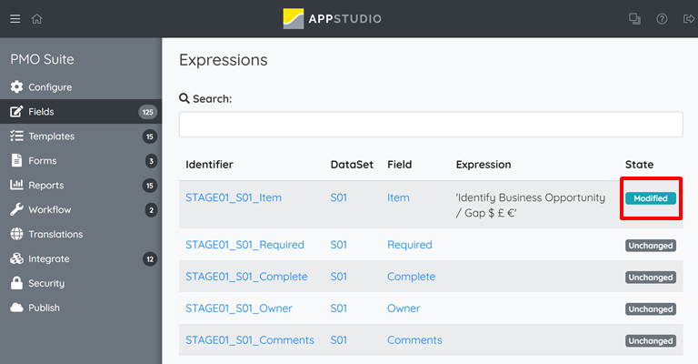Open Reports in the sidebar
Screen dimensions: 698x364
tap(81, 185)
